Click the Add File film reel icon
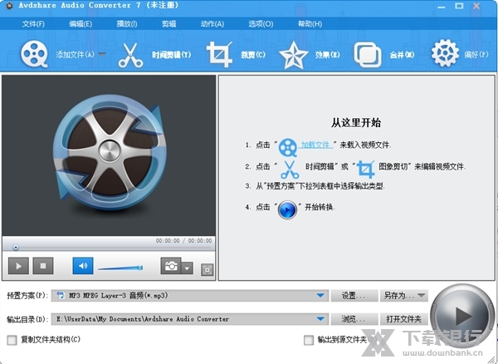The width and height of the screenshot is (498, 364). tap(34, 54)
